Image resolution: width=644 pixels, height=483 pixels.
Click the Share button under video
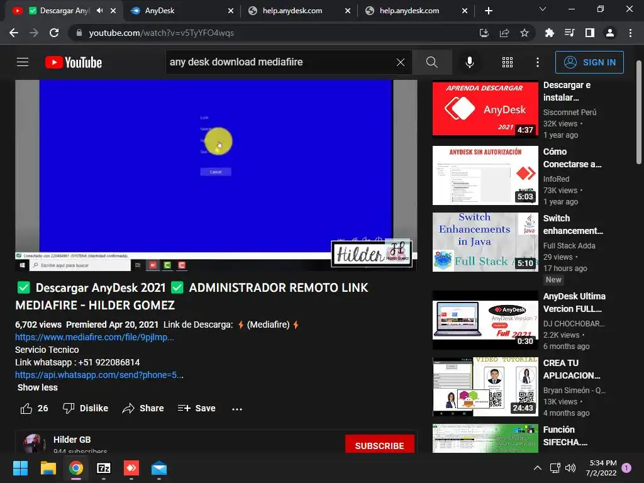(143, 408)
